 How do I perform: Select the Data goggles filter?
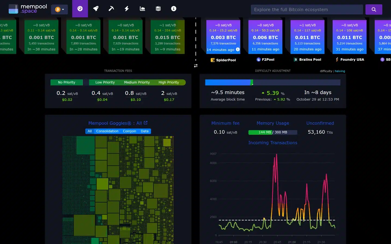coord(144,131)
